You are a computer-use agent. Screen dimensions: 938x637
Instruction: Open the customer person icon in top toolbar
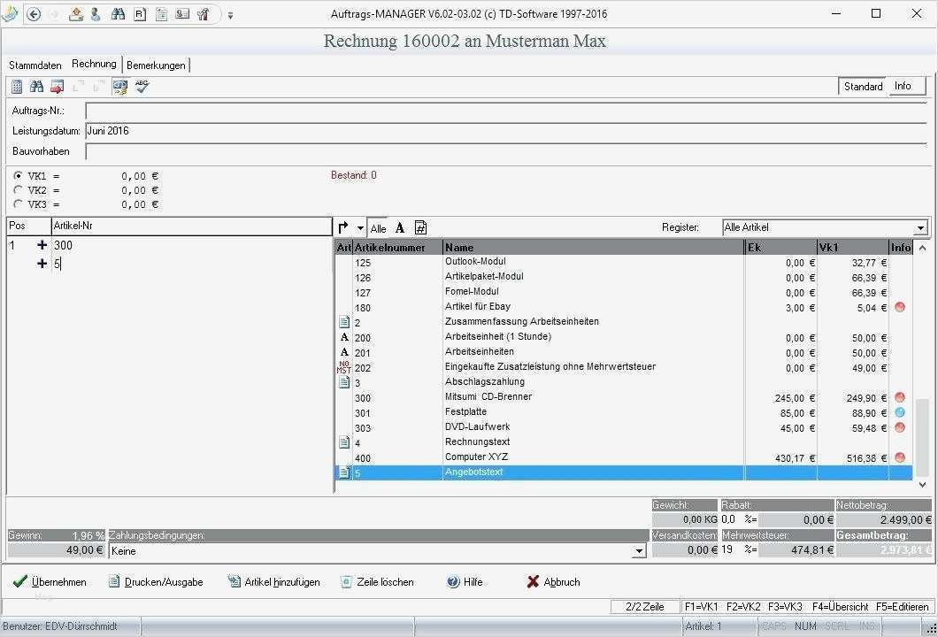96,14
